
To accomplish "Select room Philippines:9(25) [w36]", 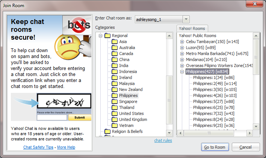I will coord(213,125).
